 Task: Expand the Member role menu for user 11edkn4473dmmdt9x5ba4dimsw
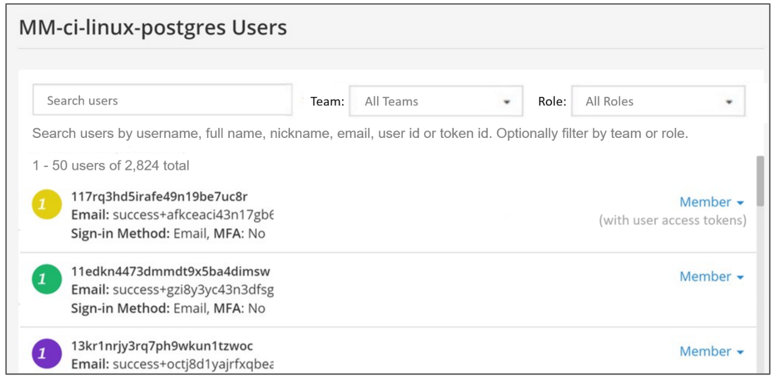point(711,277)
